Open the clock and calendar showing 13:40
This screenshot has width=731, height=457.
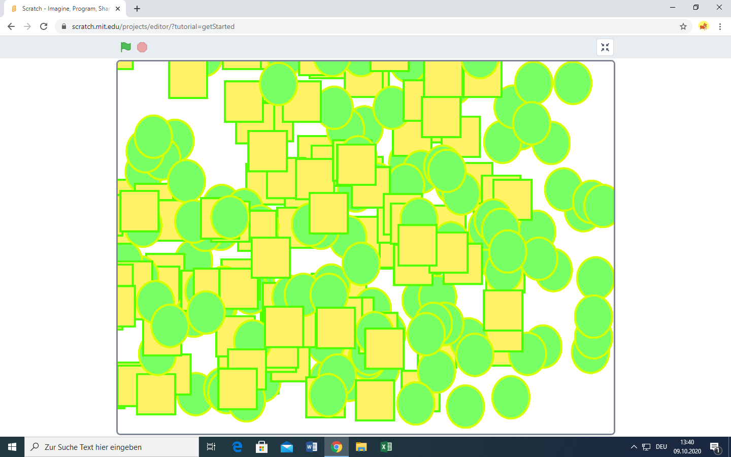pos(687,447)
